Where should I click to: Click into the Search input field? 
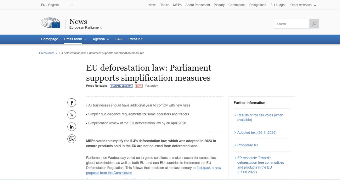point(292,24)
